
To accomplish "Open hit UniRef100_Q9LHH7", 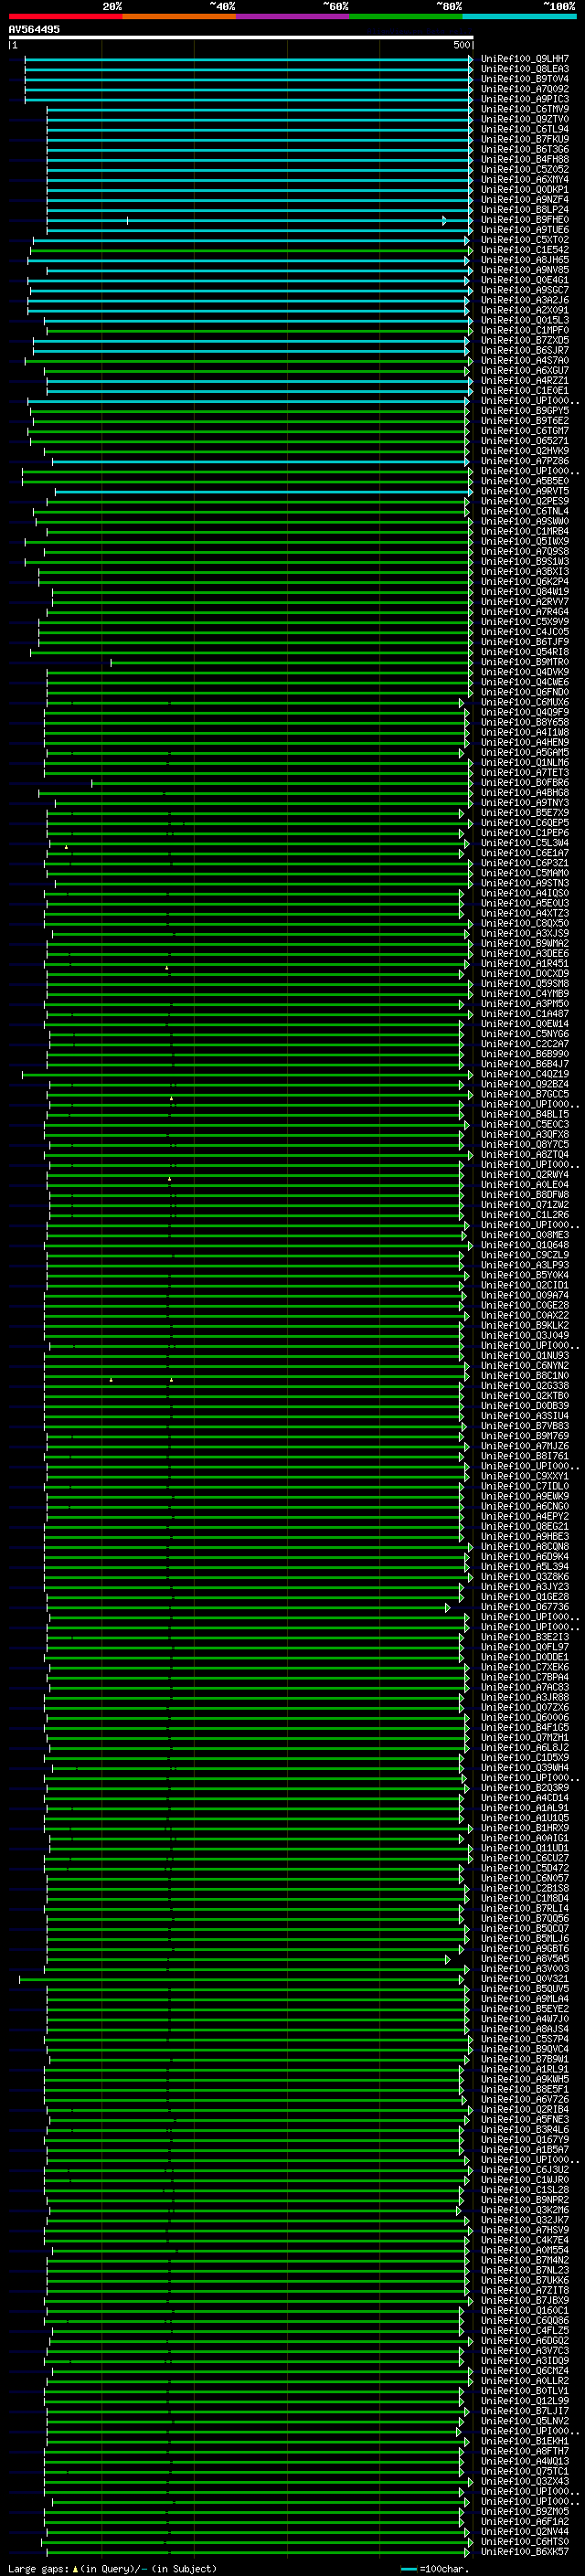I will tap(525, 59).
